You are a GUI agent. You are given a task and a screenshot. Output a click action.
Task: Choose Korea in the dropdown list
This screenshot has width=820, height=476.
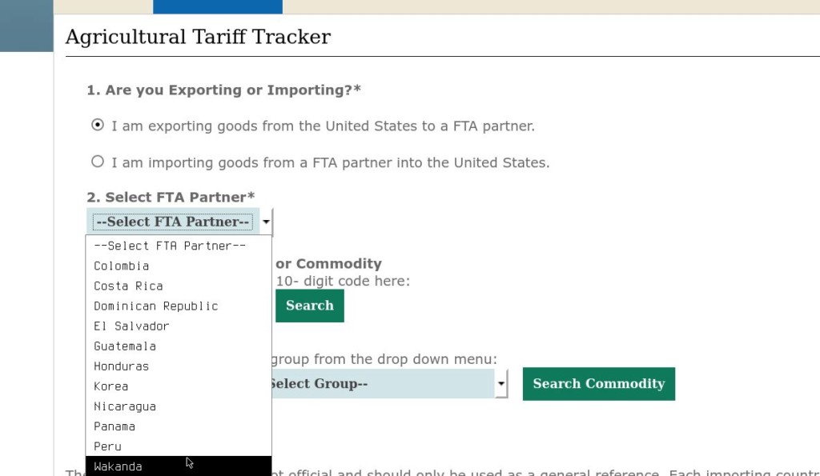[x=111, y=386]
